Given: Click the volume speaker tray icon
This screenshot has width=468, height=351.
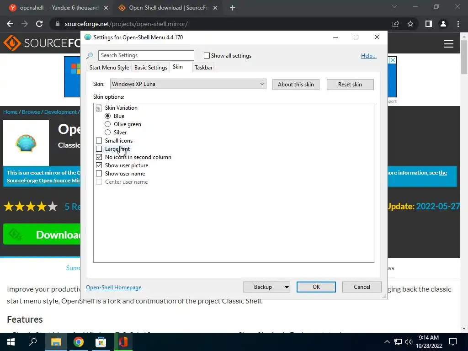Looking at the screenshot, I should pos(409,342).
